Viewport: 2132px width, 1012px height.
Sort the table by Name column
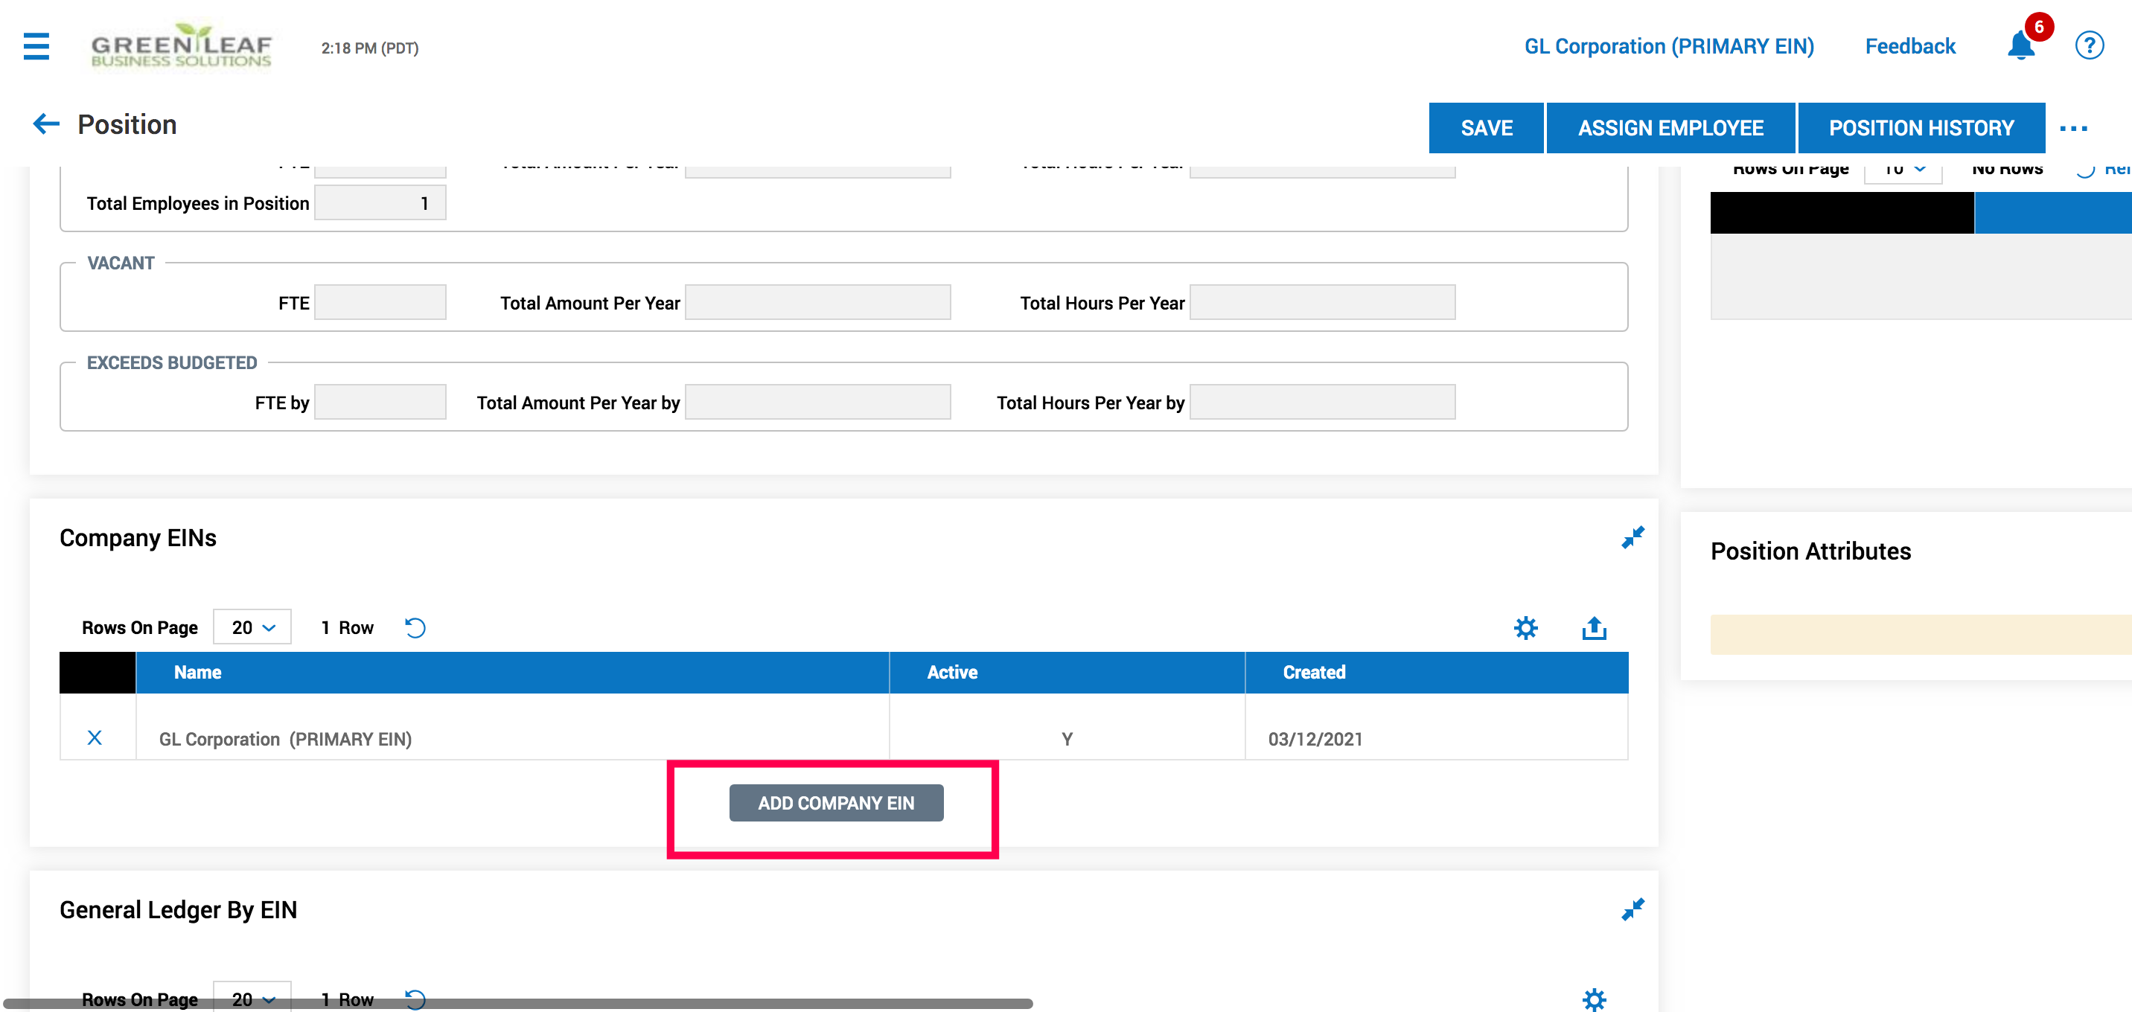click(198, 672)
